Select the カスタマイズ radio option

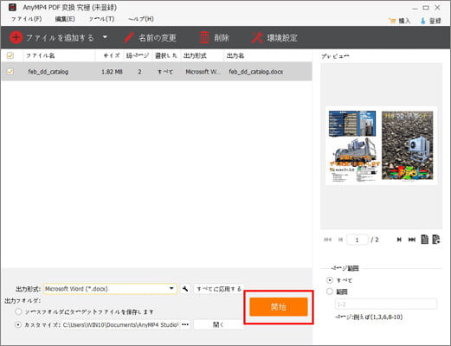[18, 324]
